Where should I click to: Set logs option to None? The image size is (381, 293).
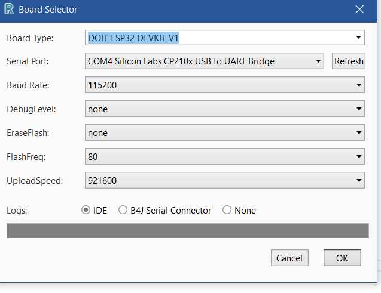click(x=227, y=210)
